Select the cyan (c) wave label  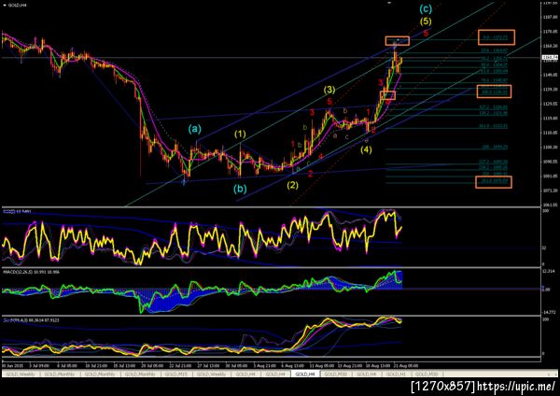426,8
